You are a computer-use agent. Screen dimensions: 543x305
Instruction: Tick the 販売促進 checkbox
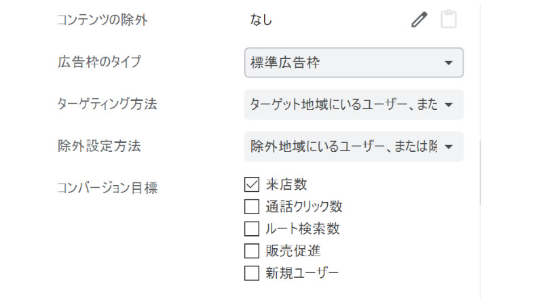(x=252, y=251)
